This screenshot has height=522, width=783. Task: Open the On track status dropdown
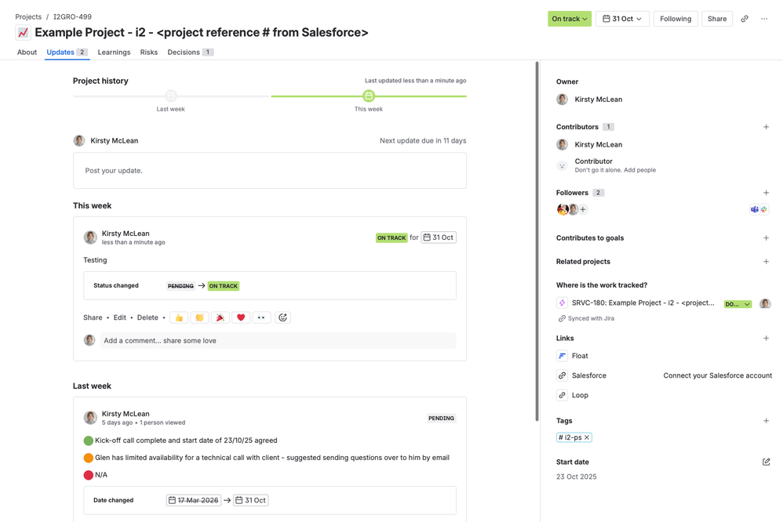[x=569, y=19]
